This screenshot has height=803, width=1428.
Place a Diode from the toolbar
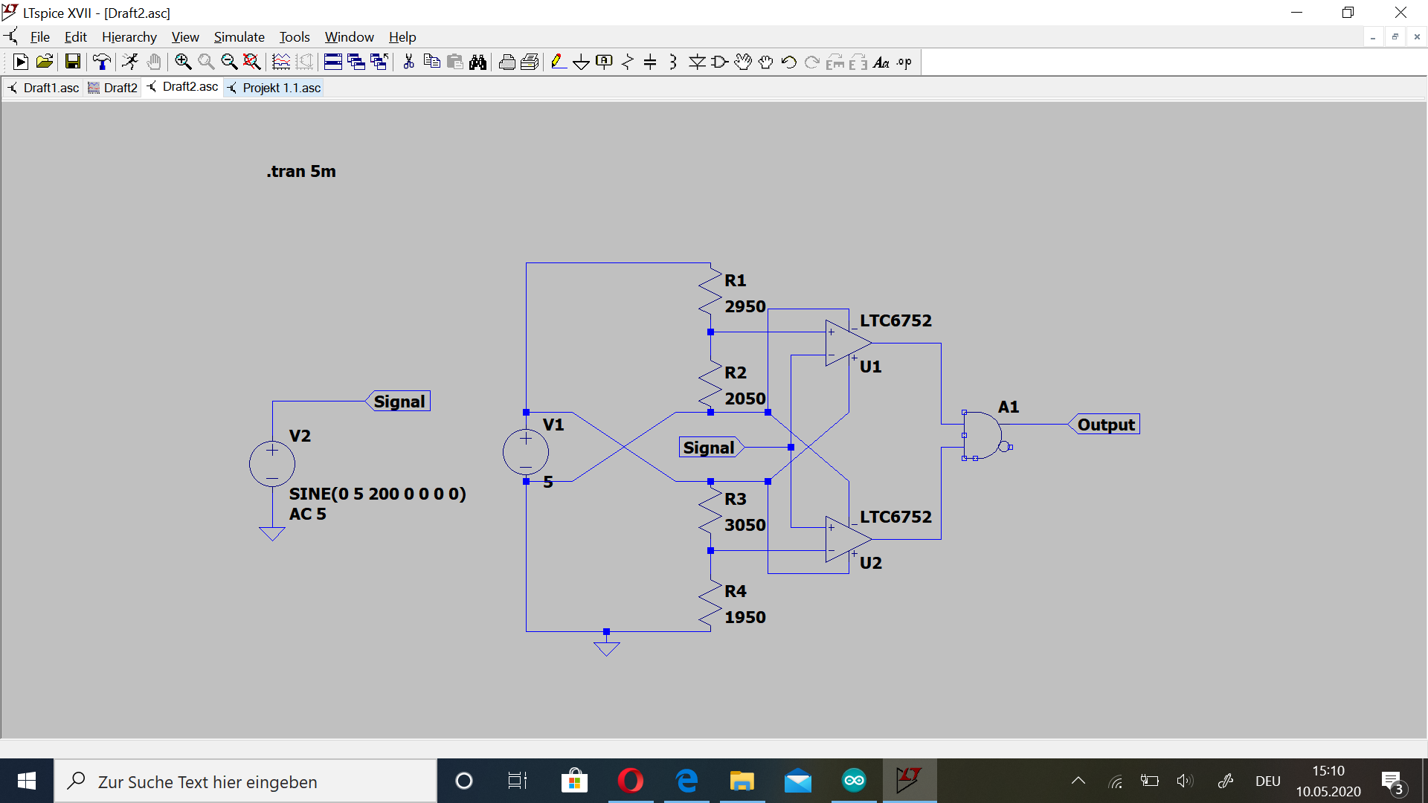[697, 62]
